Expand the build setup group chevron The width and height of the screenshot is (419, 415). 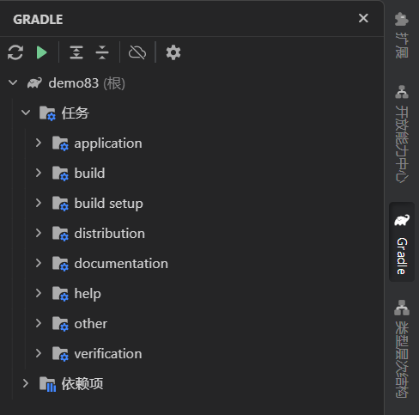(x=39, y=203)
